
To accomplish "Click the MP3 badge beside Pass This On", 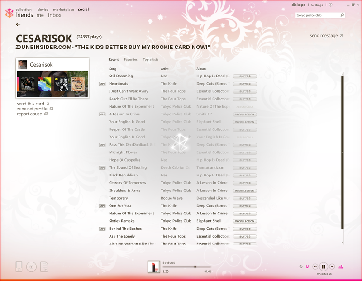I will point(102,145).
